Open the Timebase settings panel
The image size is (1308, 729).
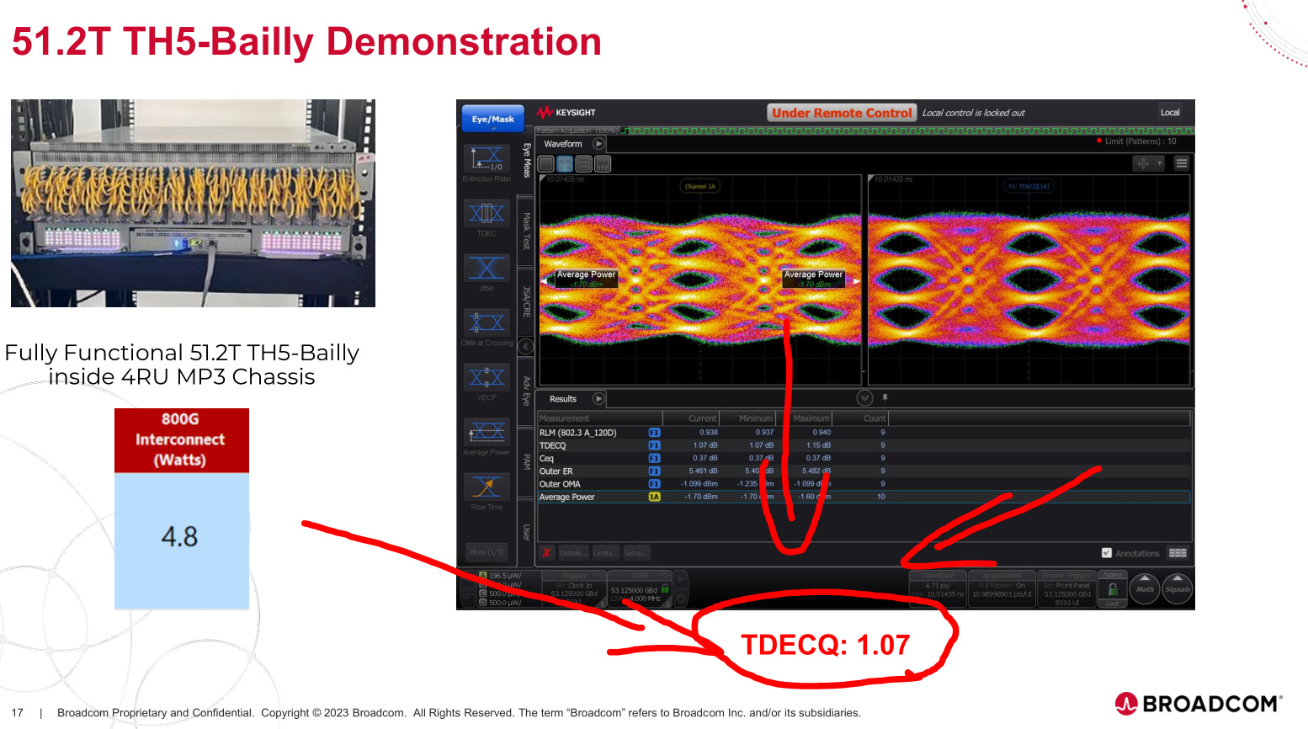point(937,588)
